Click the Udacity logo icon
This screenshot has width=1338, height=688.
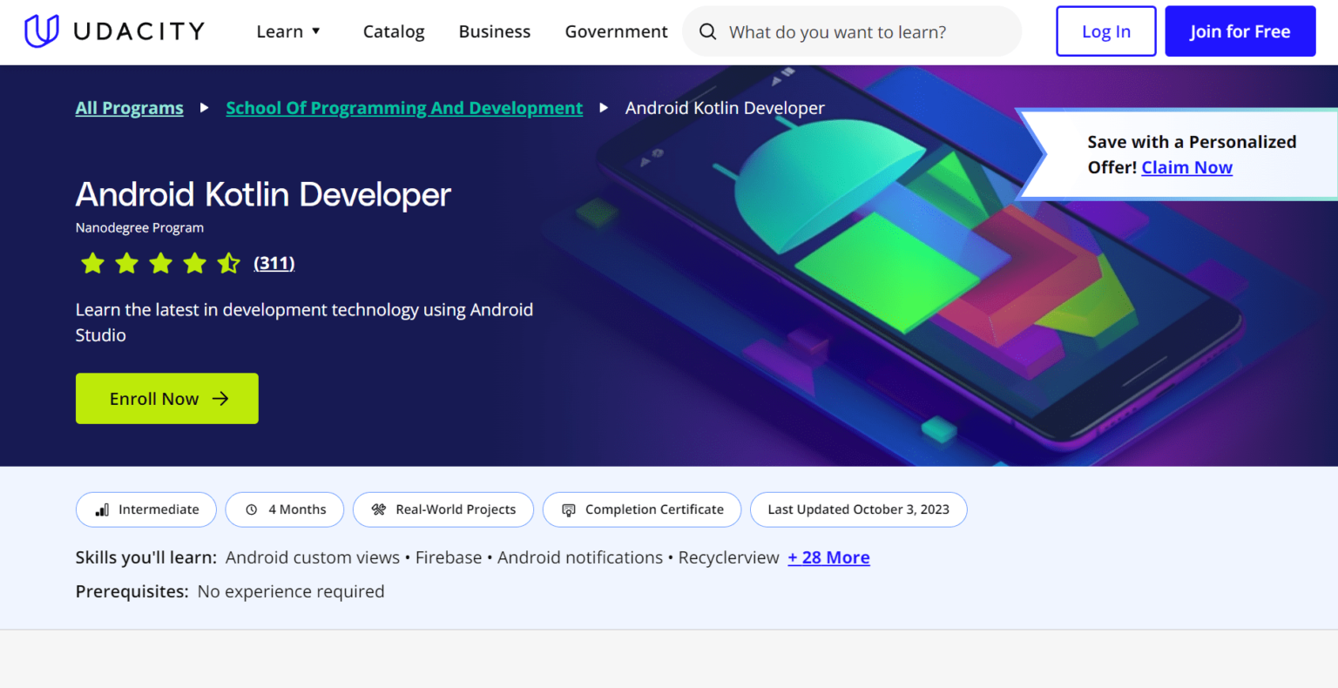click(x=41, y=31)
